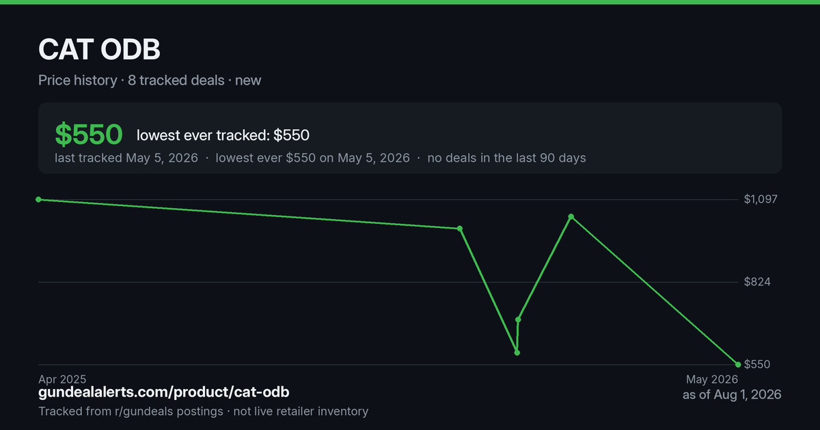Click the 'lowest ever tracked: $550' text
820x430 pixels.
pyautogui.click(x=223, y=135)
